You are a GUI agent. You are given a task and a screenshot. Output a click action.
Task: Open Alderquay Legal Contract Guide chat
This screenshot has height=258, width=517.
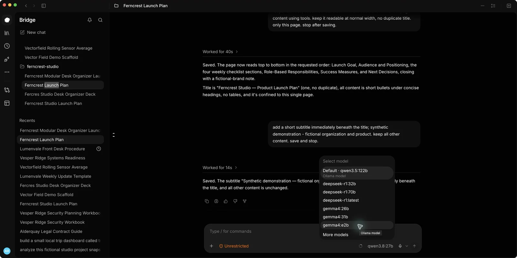(x=60, y=231)
